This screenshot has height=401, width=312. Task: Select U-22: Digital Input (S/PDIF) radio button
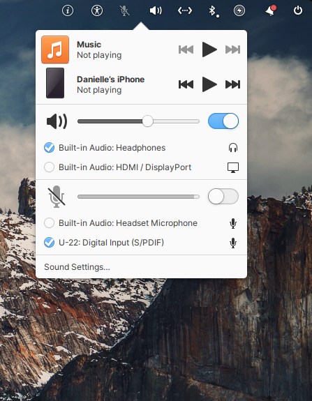49,243
